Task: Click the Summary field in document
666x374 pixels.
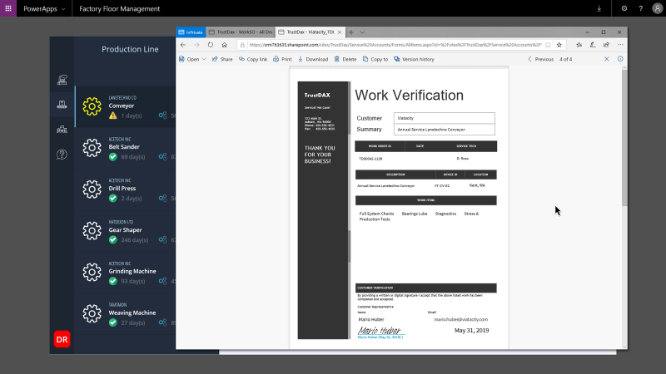Action: [x=445, y=130]
